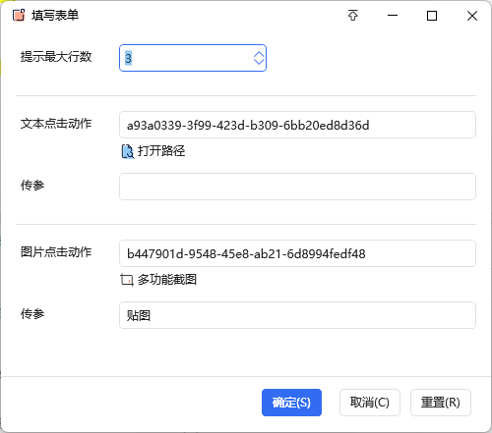Decrease 提示最大行数 with the down arrow

pyautogui.click(x=259, y=62)
